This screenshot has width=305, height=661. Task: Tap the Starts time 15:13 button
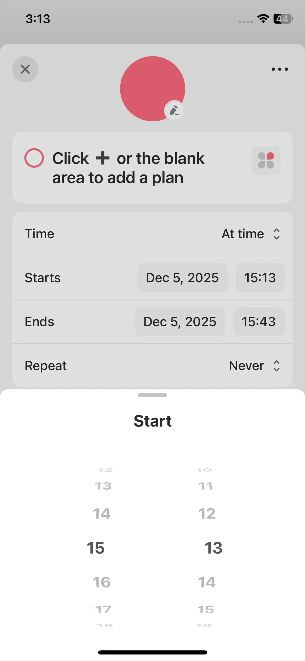coord(260,278)
